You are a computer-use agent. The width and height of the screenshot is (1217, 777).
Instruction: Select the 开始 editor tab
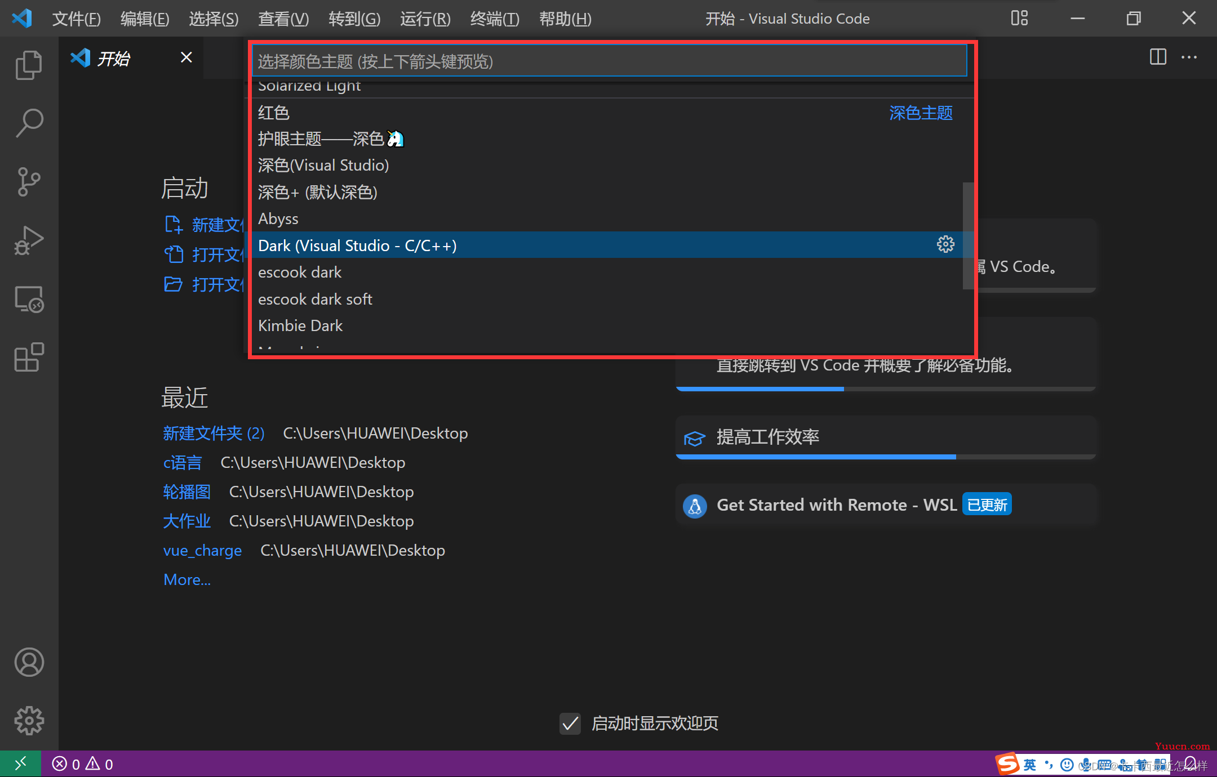click(131, 57)
